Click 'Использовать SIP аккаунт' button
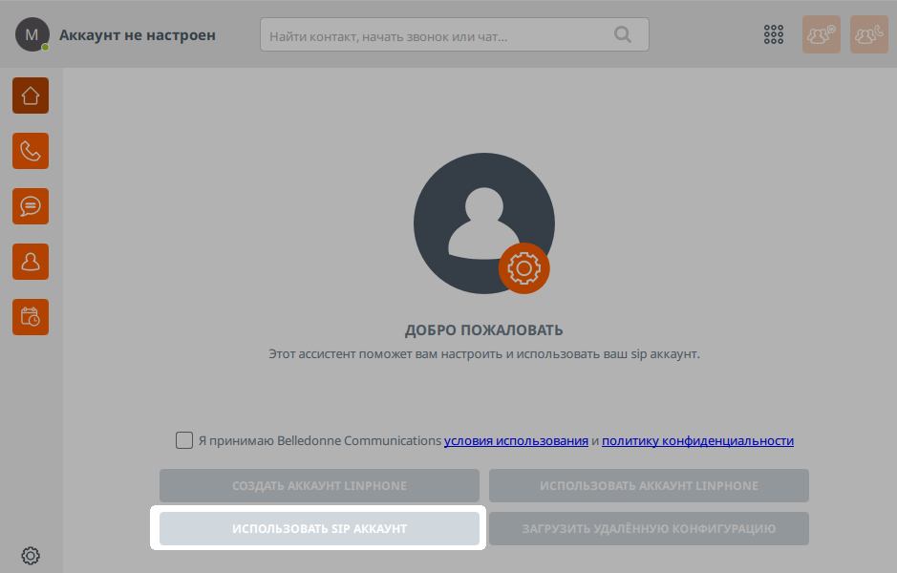This screenshot has width=897, height=573. click(319, 528)
